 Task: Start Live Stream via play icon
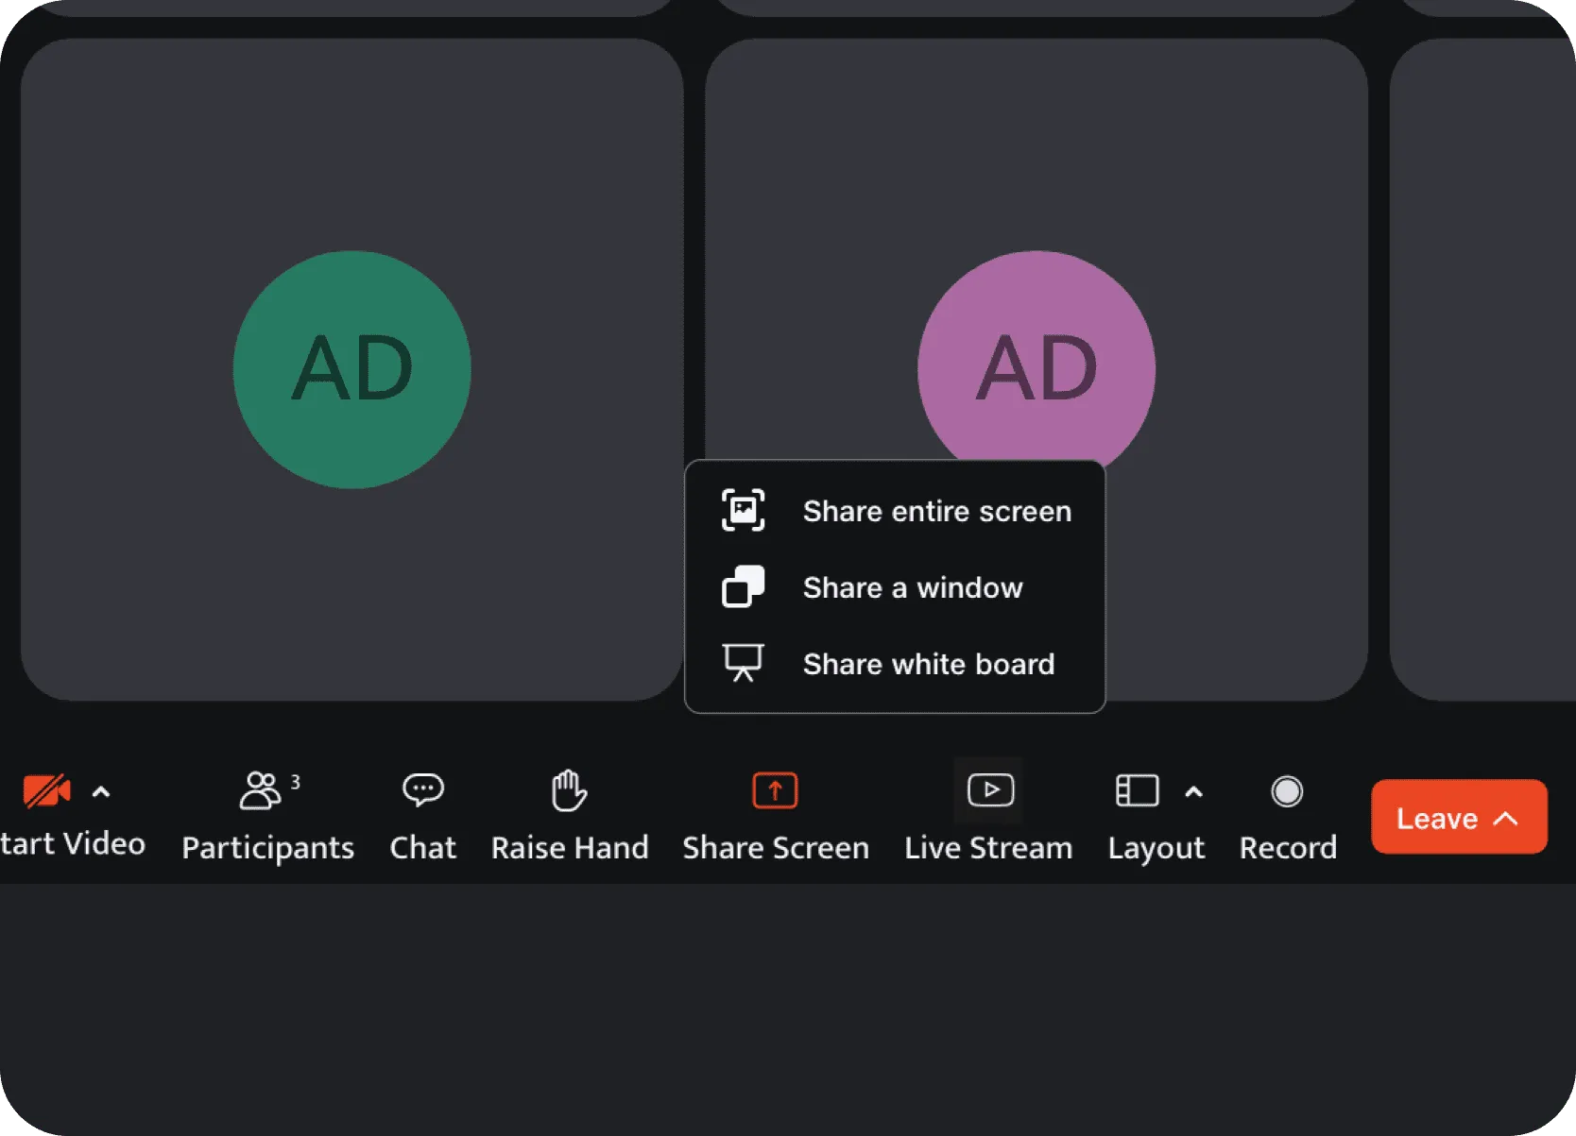989,790
